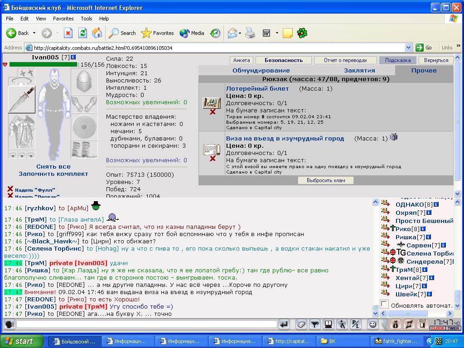This screenshot has height=348, width=464.
Task: Go to the IE Home page icon
Action: click(x=97, y=33)
